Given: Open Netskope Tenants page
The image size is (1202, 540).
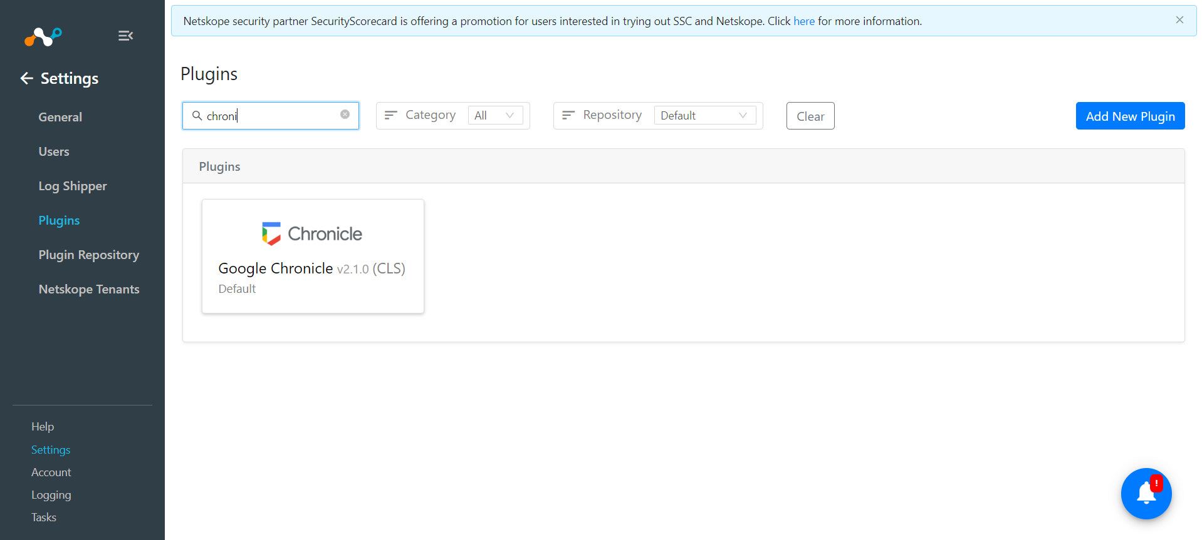Looking at the screenshot, I should 89,289.
